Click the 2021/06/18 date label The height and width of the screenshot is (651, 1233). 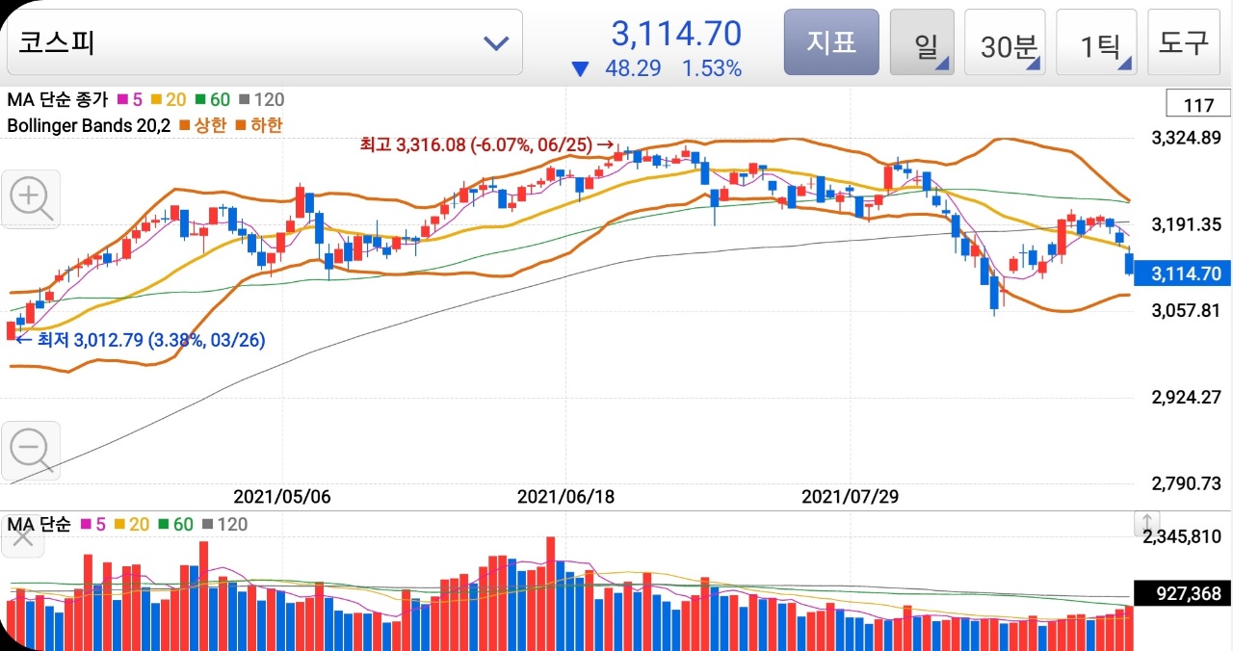[566, 497]
